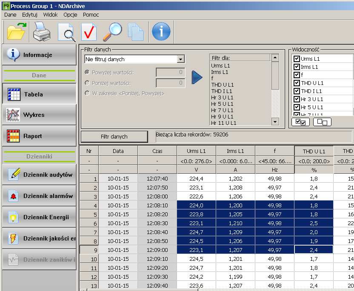Click the Dziennik jakości lightning icon
The height and width of the screenshot is (291, 354).
pos(13,238)
